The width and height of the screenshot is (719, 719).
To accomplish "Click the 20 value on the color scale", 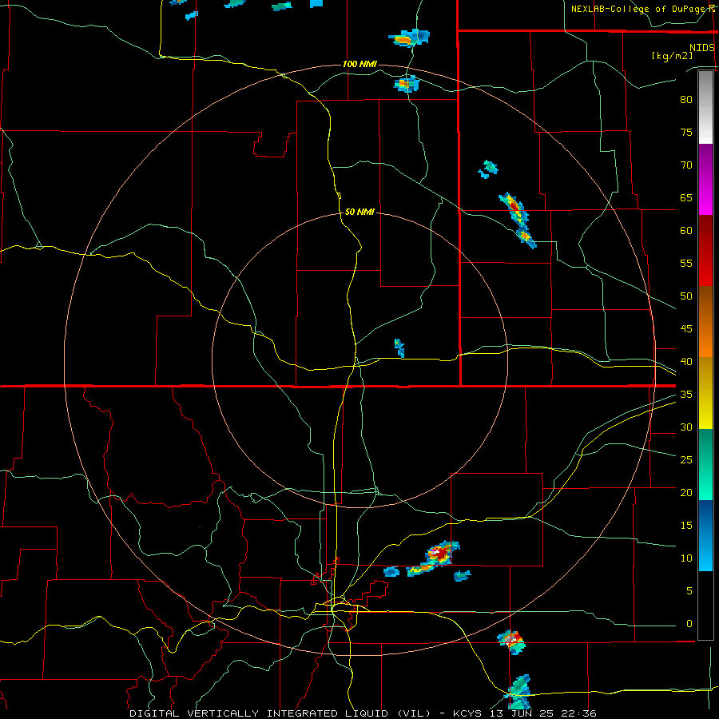I will pos(686,492).
